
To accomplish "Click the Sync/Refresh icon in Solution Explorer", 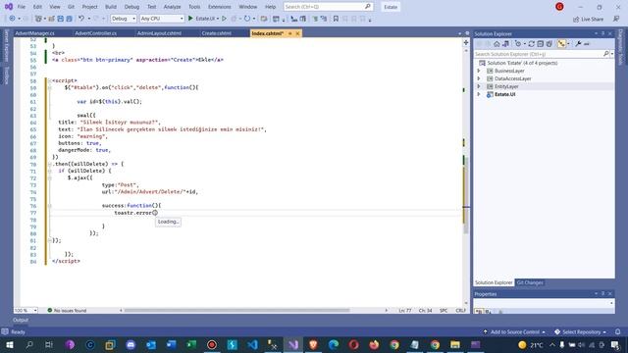I will tap(532, 43).
